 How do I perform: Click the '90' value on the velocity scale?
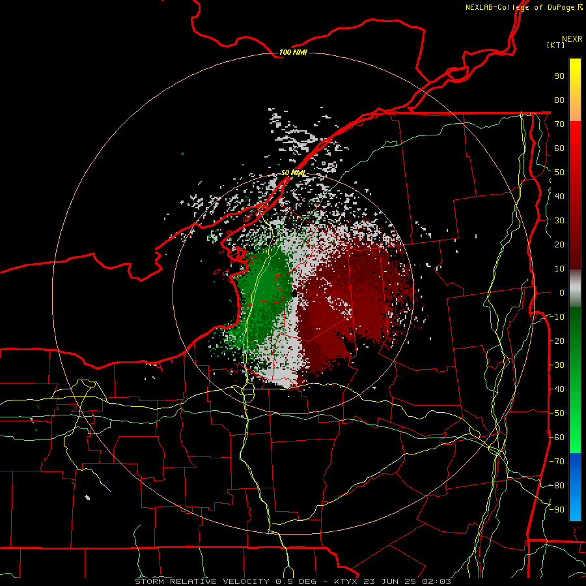559,76
